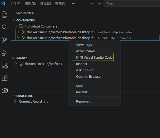
Task: Open the Remote Explorer icon
Action: pyautogui.click(x=5, y=65)
